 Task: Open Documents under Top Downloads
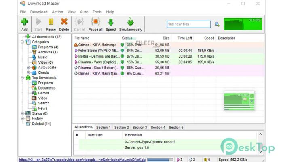coord(46,88)
